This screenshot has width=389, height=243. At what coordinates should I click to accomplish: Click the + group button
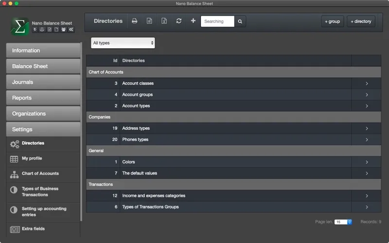(x=333, y=21)
